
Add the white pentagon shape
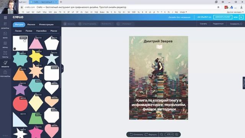click(52, 43)
